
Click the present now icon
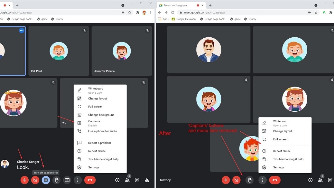pos(67,180)
